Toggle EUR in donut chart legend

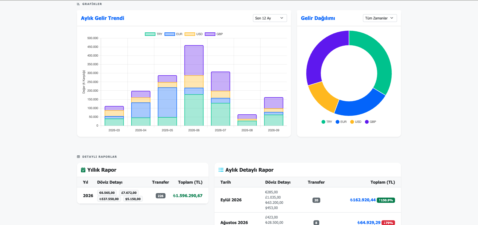click(341, 122)
